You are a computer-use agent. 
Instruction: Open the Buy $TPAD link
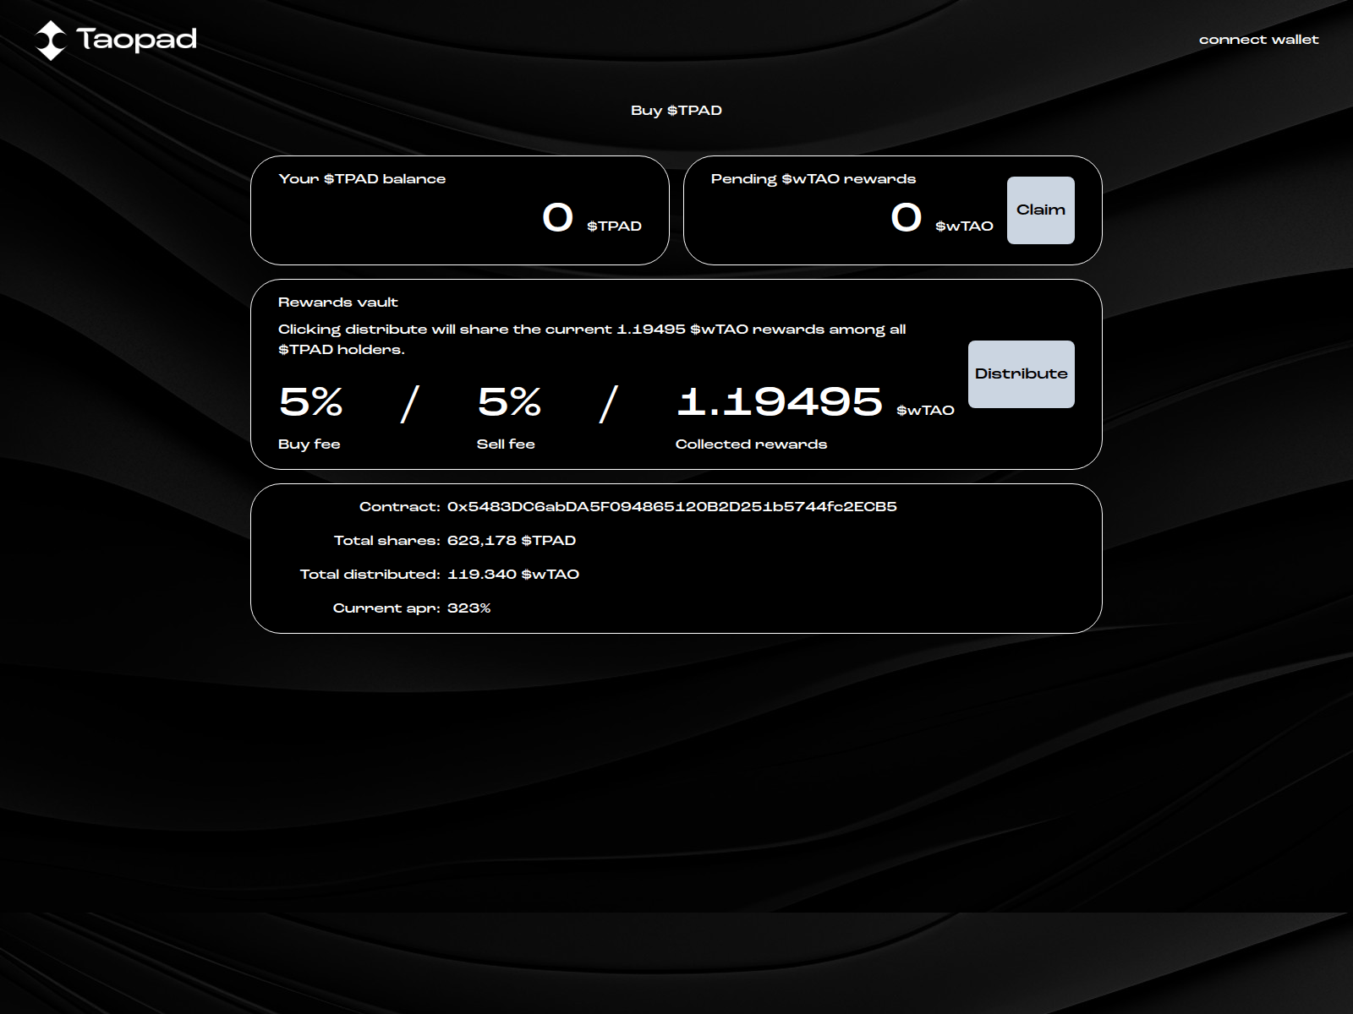(676, 110)
